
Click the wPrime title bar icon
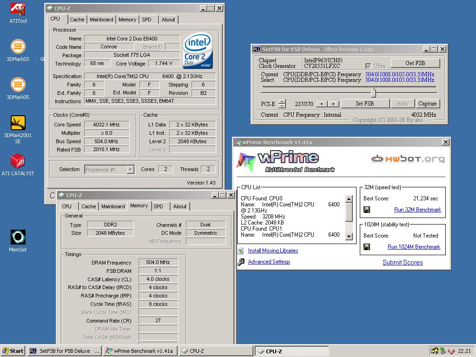pyautogui.click(x=238, y=142)
